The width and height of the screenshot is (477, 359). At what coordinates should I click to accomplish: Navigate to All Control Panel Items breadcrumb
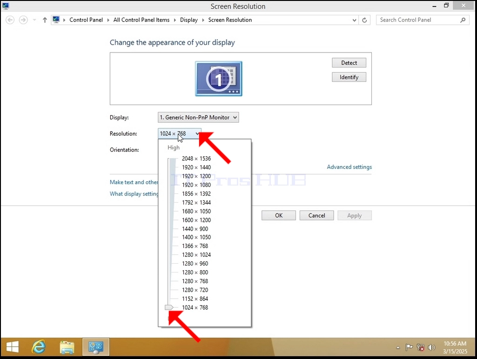coord(141,20)
